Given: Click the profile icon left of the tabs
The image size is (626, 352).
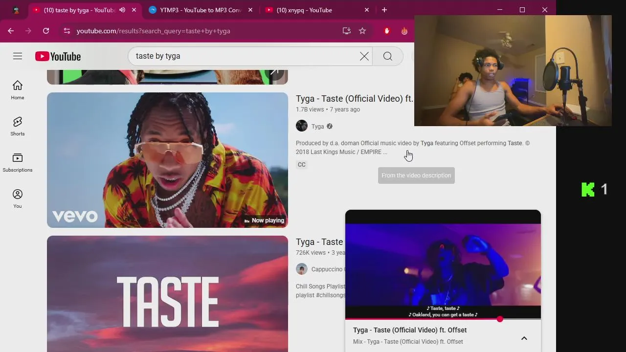Looking at the screenshot, I should point(16,10).
